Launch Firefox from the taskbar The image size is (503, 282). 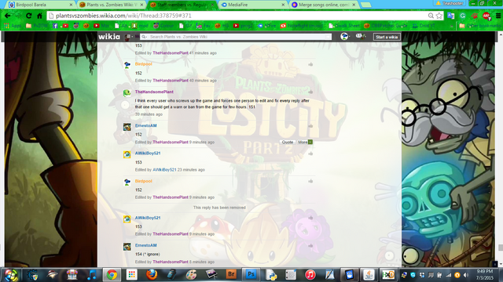click(152, 275)
